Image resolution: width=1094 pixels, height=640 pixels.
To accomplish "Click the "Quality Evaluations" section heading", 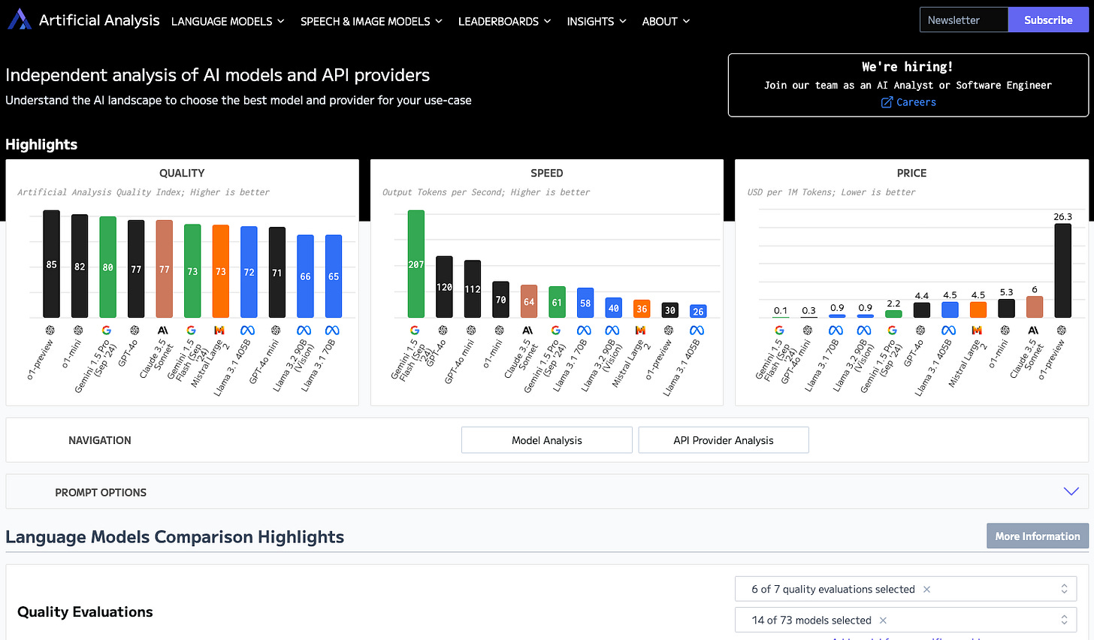I will (x=85, y=611).
